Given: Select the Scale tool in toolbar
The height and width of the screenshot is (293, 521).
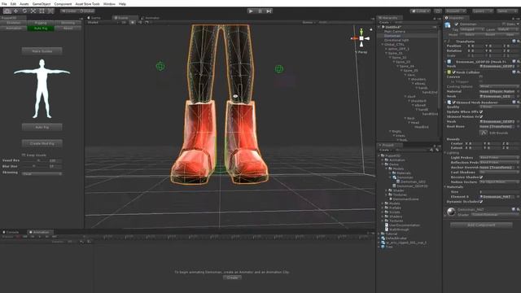Looking at the screenshot, I should tap(33, 11).
